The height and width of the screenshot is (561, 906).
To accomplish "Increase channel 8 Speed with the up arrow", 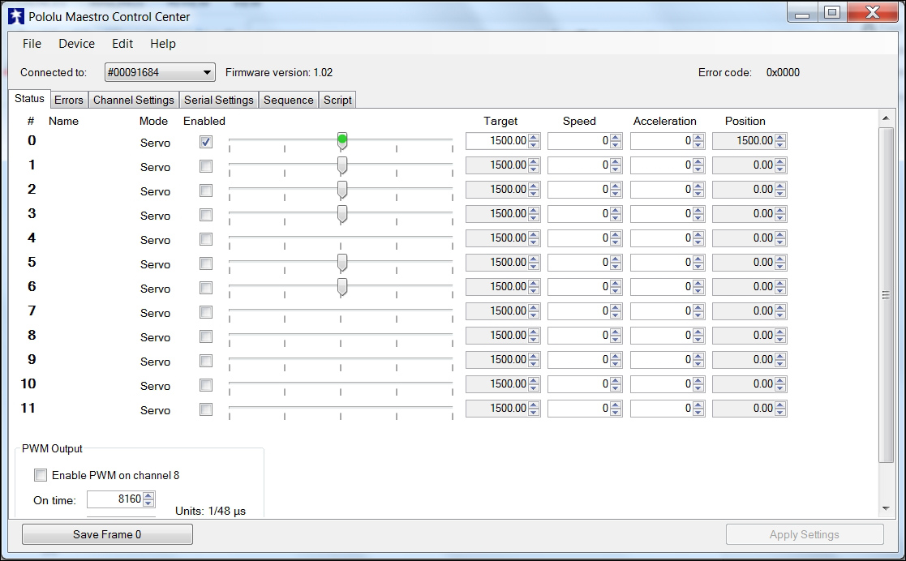I will pos(616,332).
